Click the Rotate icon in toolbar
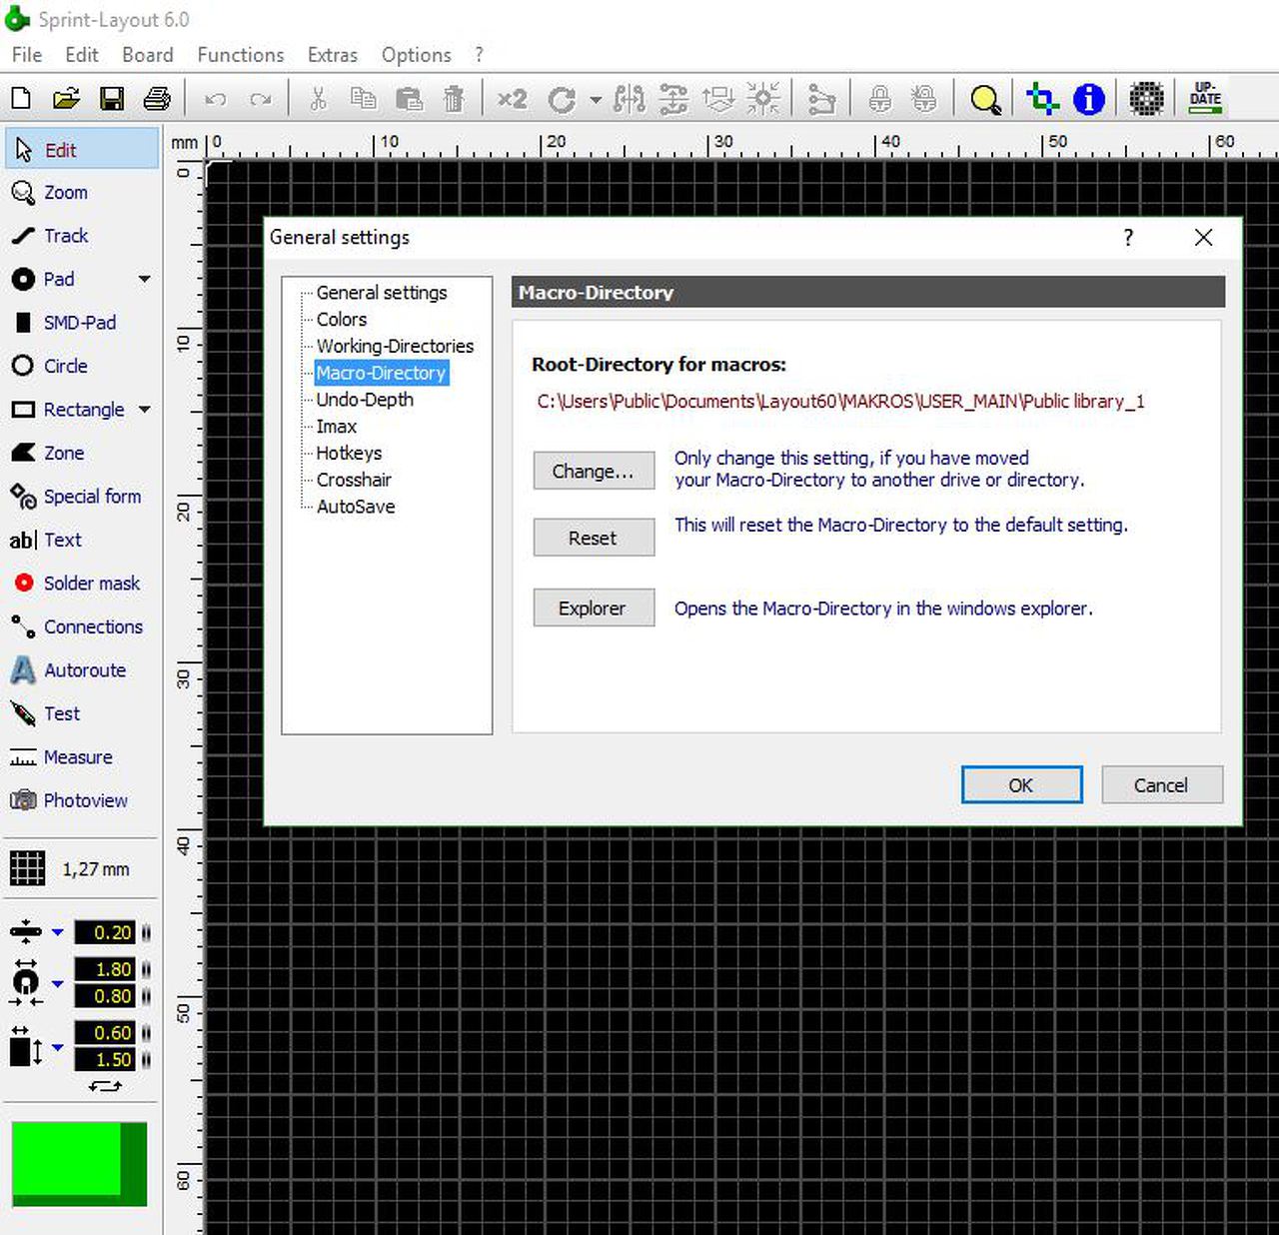 click(x=562, y=99)
